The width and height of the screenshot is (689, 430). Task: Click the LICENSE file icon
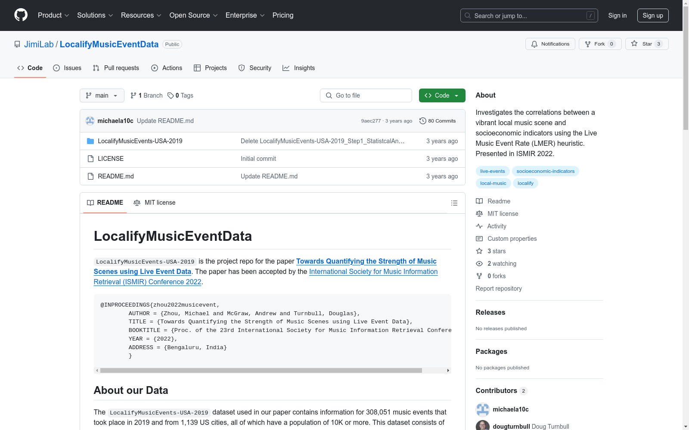(x=90, y=159)
